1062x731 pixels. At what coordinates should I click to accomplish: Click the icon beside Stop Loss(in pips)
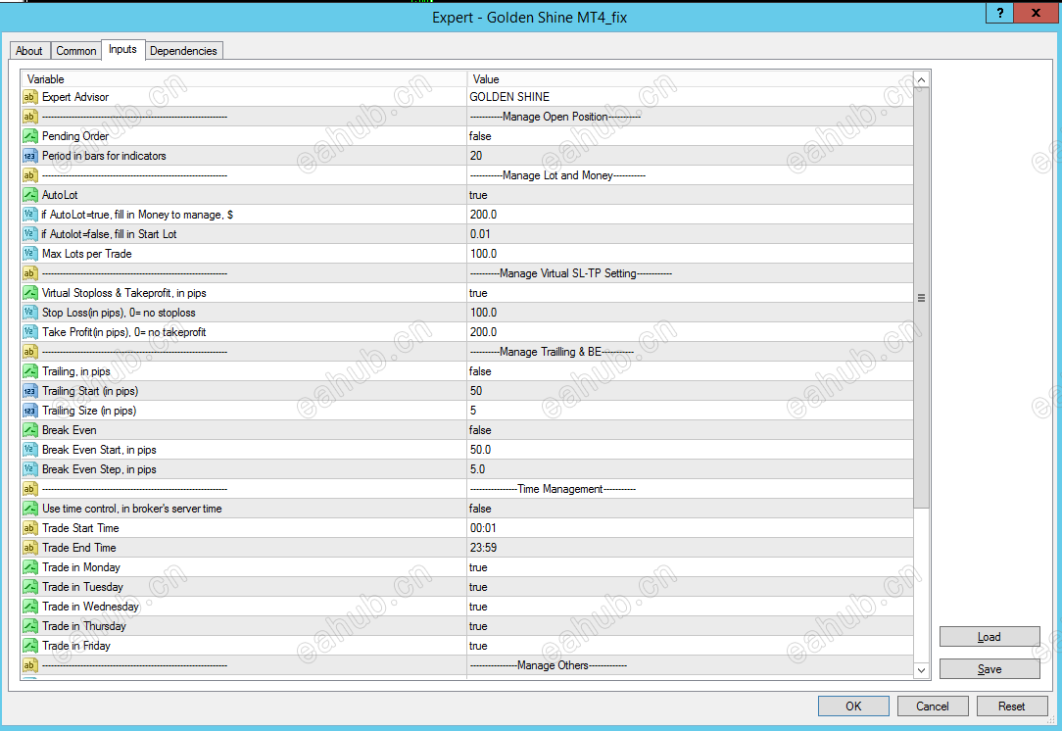pyautogui.click(x=29, y=313)
